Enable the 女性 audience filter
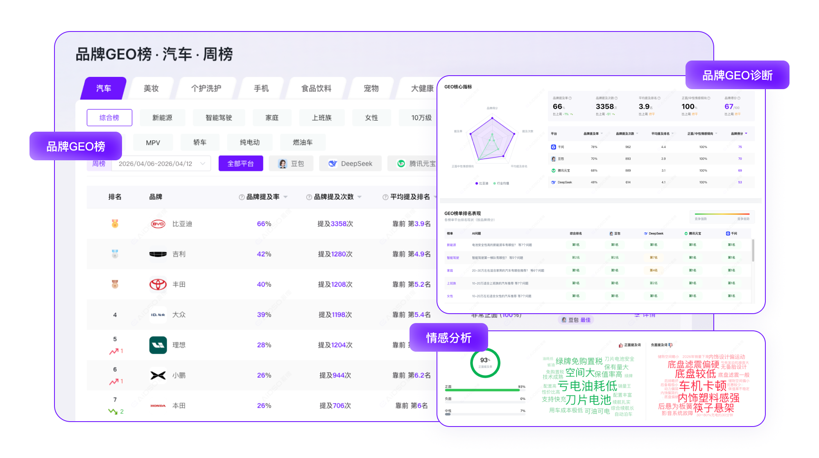 [x=371, y=117]
